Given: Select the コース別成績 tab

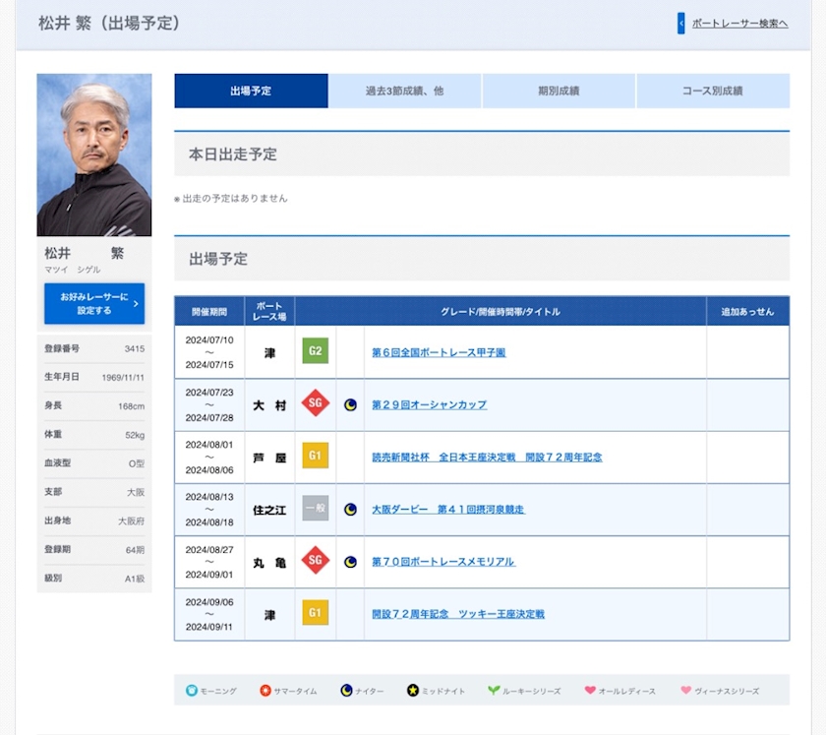Looking at the screenshot, I should click(x=712, y=91).
